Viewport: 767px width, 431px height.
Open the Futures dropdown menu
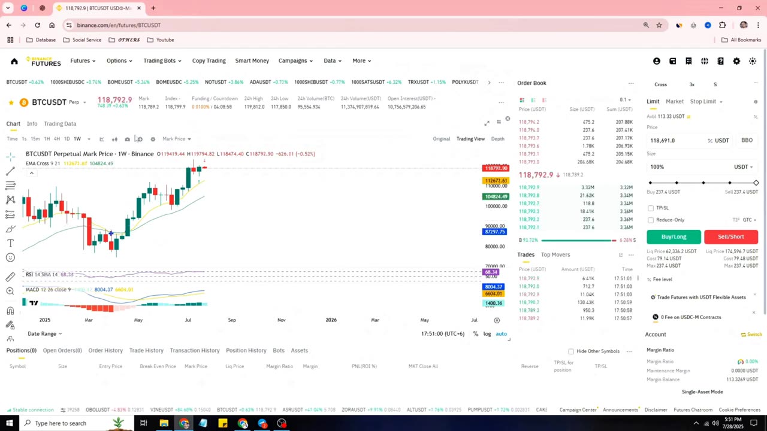pos(83,60)
